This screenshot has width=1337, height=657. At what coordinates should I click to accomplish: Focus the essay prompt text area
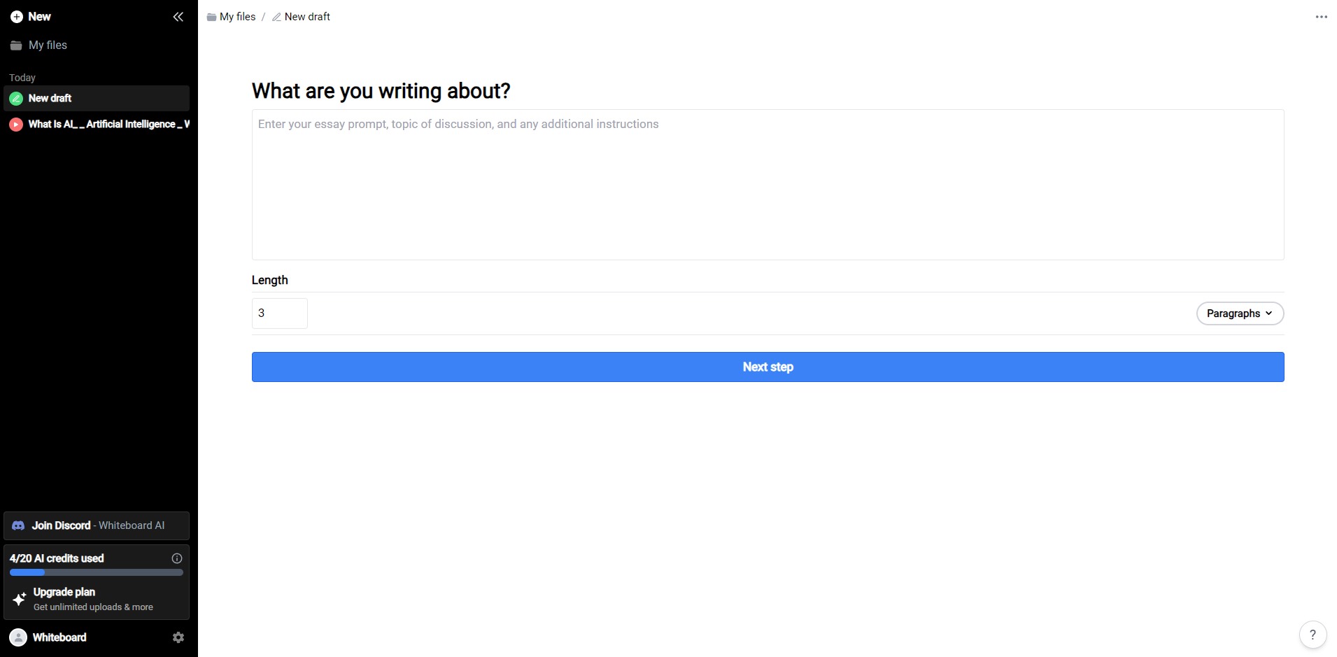tap(767, 185)
